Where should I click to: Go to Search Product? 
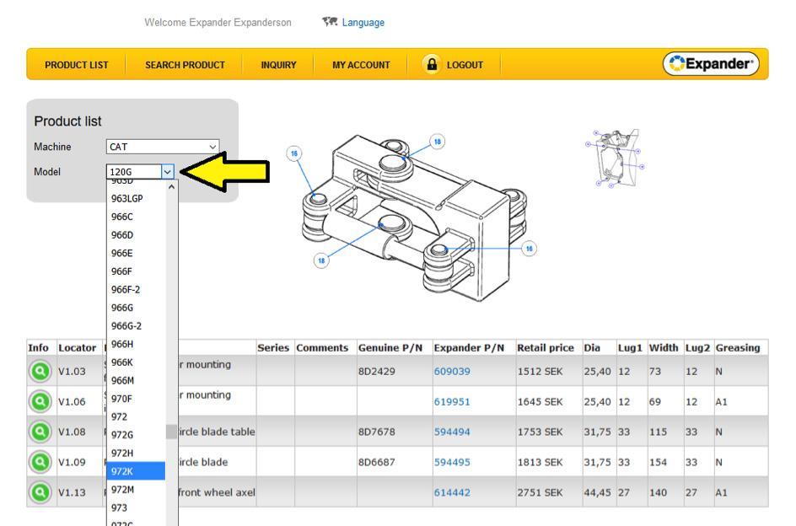(185, 65)
